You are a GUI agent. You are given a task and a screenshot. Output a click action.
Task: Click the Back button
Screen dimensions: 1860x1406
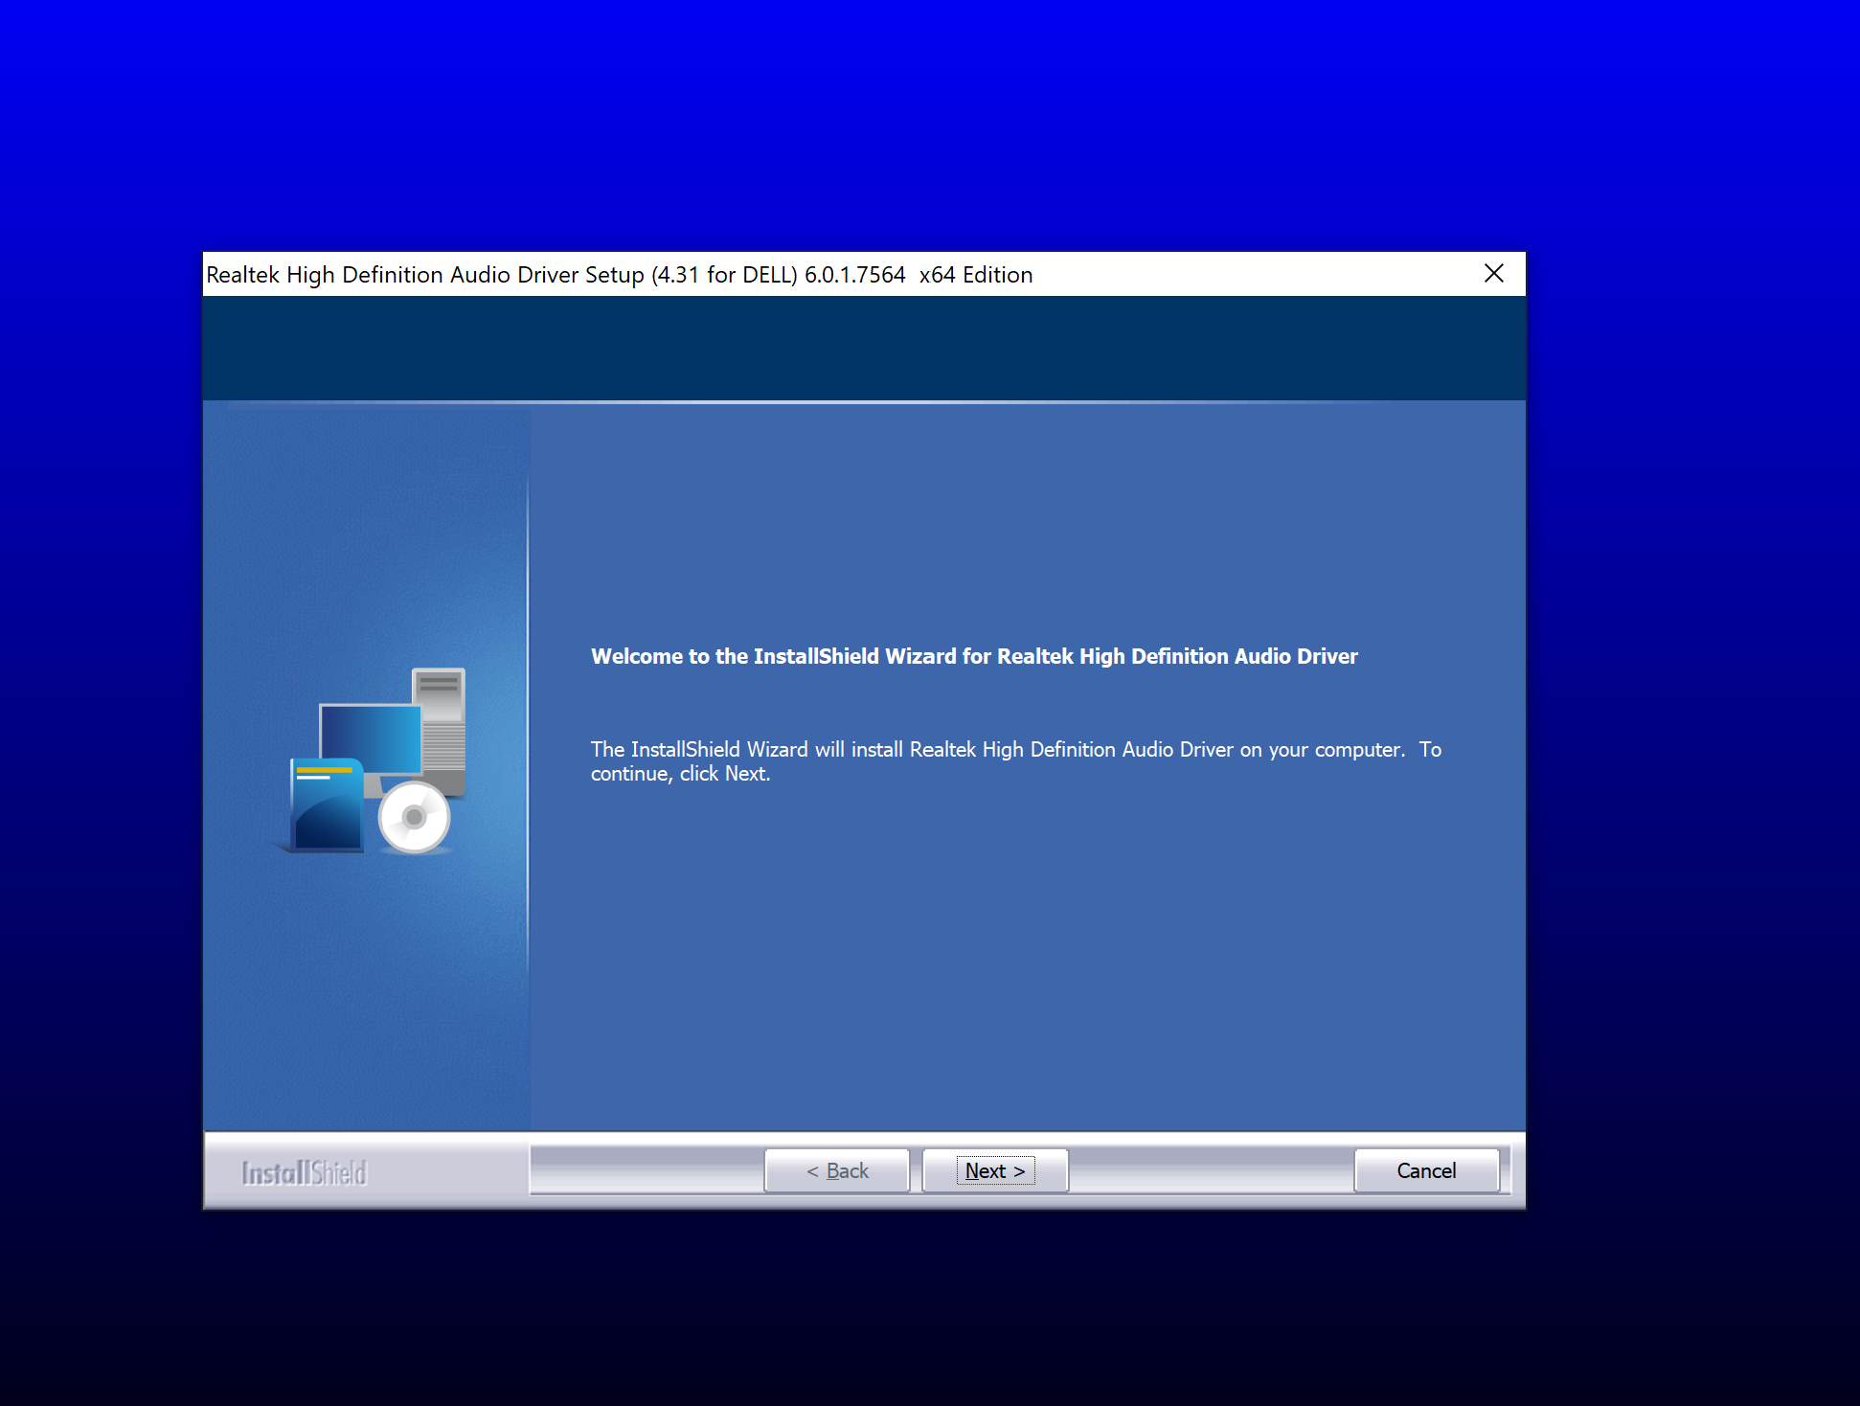pyautogui.click(x=837, y=1170)
